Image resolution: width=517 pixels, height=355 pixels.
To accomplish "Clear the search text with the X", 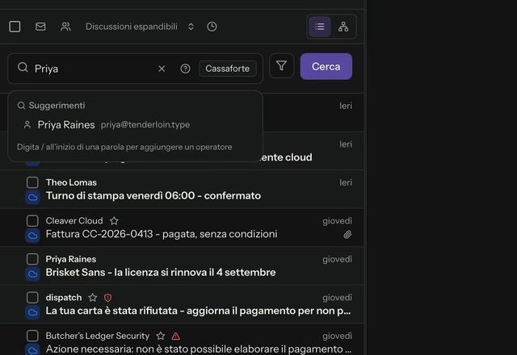I will pos(162,69).
